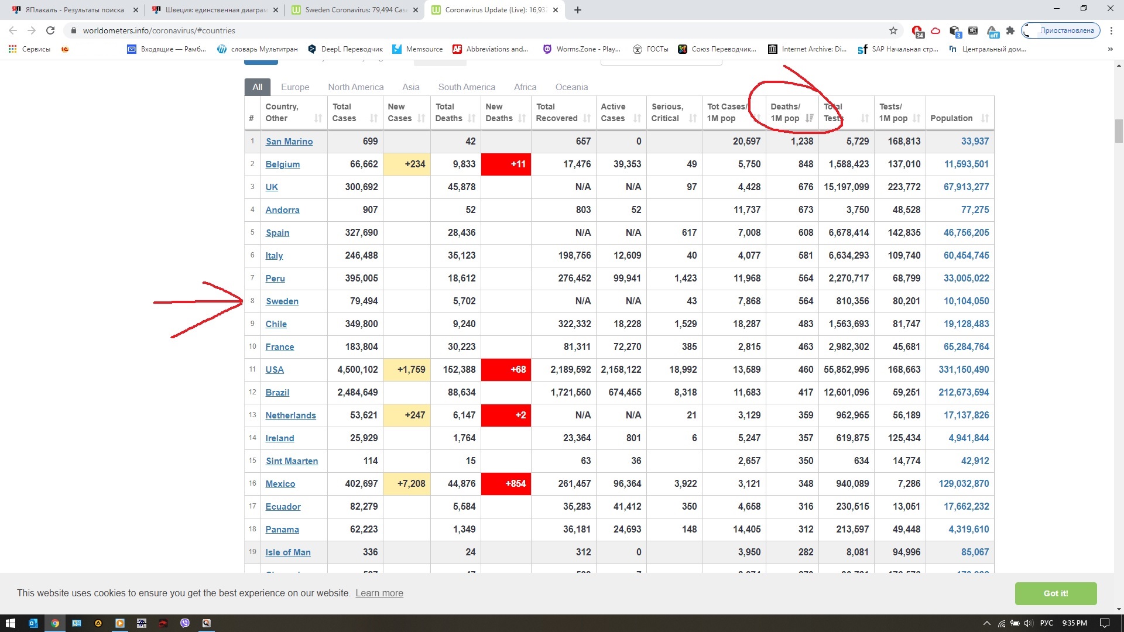Open the red hand ad blocker extension
This screenshot has height=632, width=1124.
pyautogui.click(x=917, y=31)
